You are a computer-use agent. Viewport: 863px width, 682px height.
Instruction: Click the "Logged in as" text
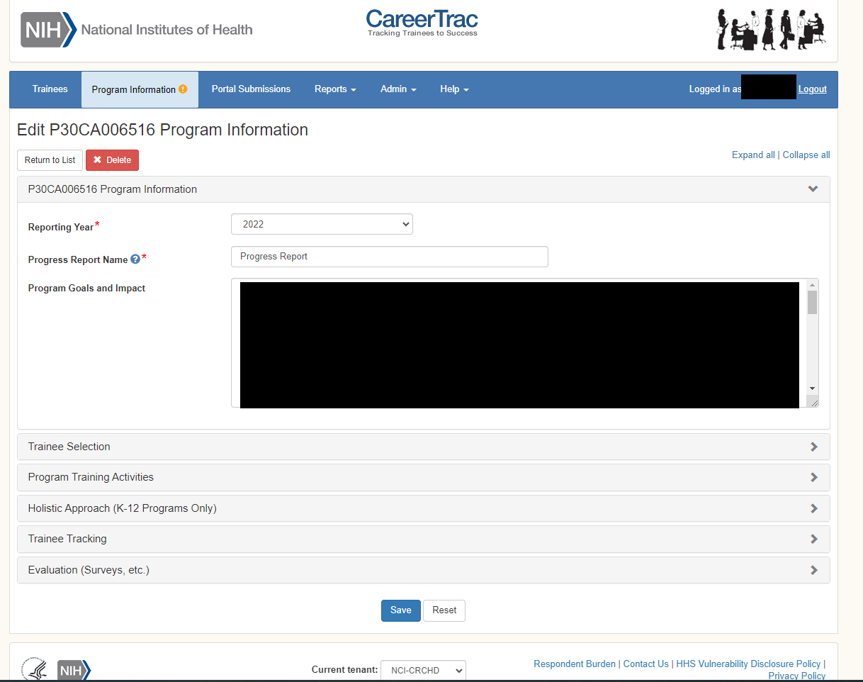click(715, 89)
